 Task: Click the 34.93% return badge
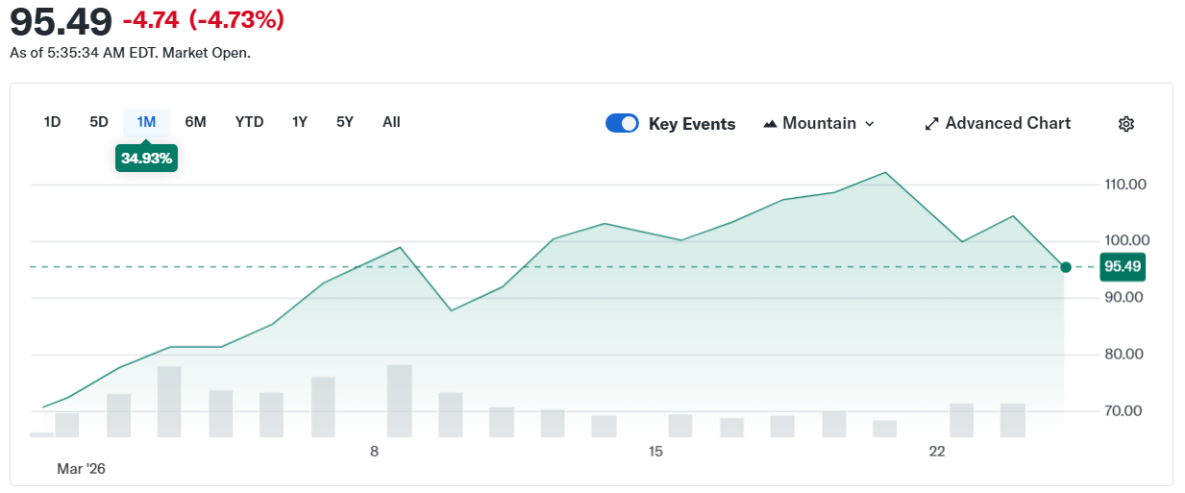click(x=146, y=159)
